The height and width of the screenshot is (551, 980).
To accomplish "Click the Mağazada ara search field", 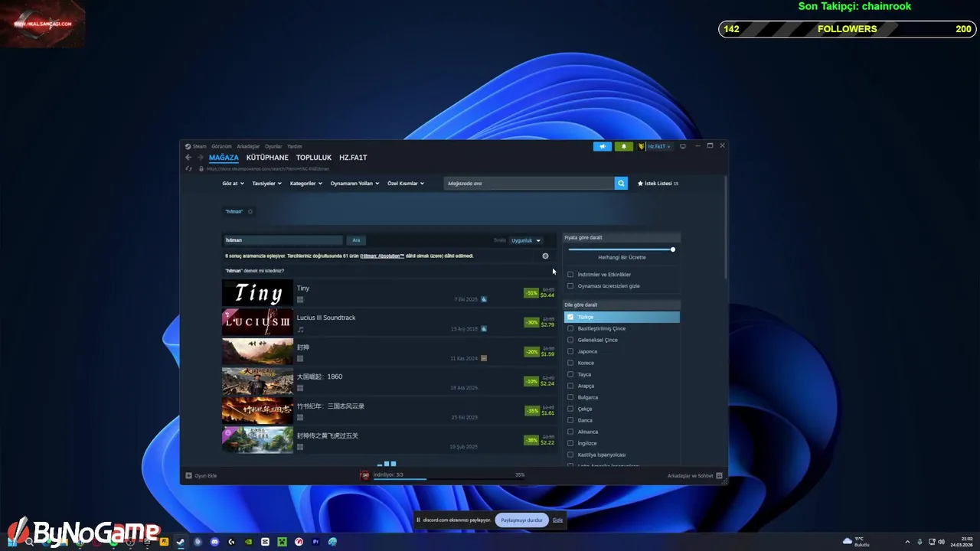I will tap(529, 184).
